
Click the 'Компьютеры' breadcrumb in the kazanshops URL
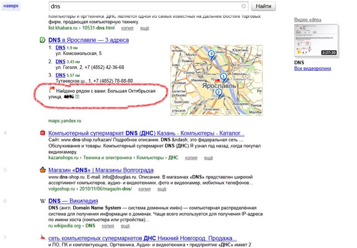click(x=150, y=158)
